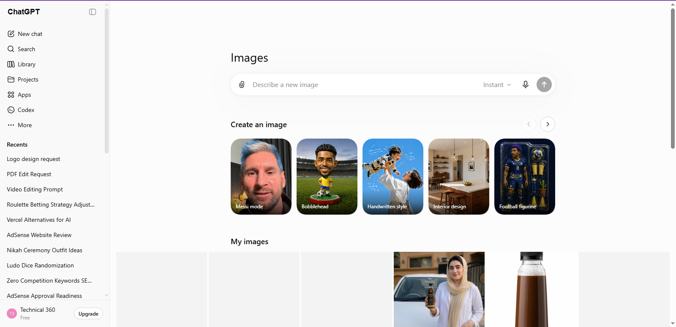The image size is (676, 327).
Task: Open Codex from the sidebar
Action: click(x=52, y=110)
